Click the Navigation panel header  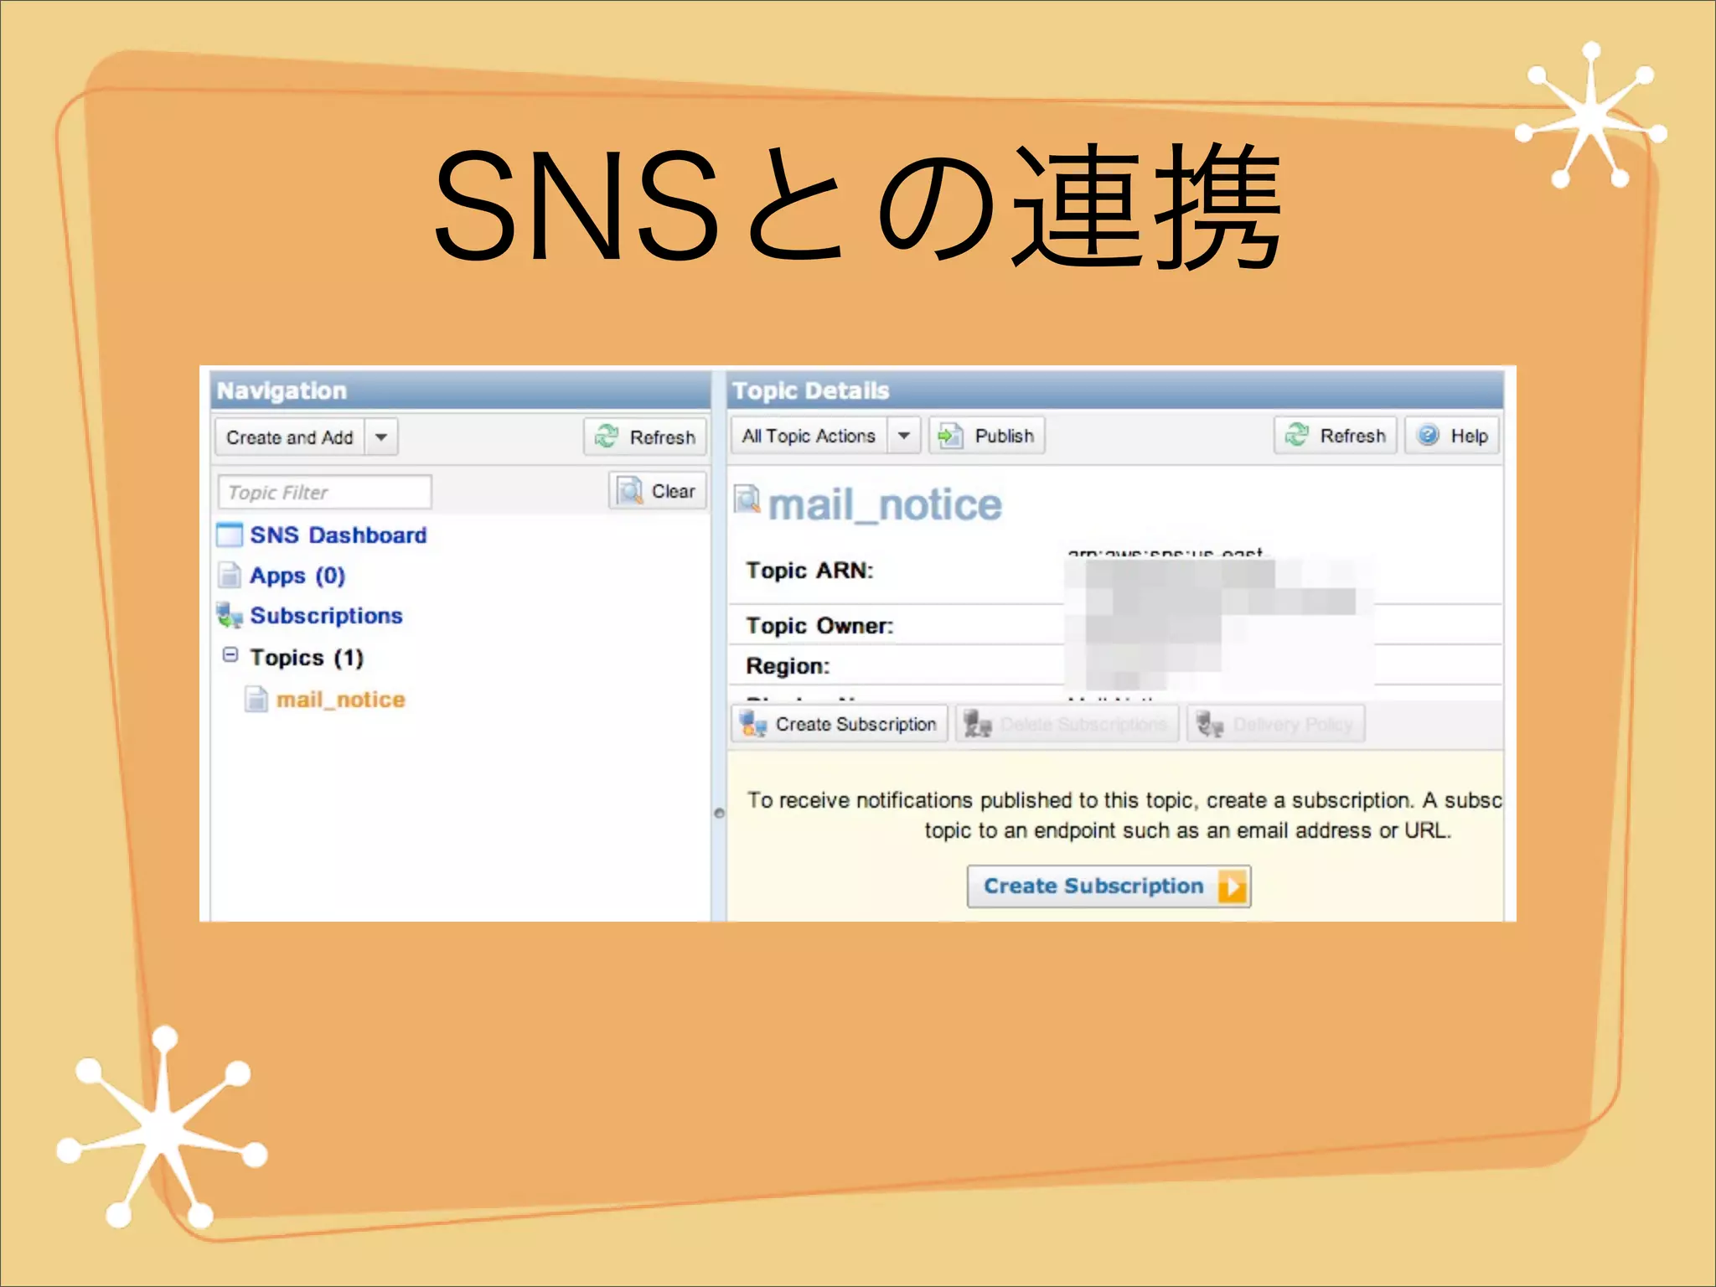coord(460,390)
